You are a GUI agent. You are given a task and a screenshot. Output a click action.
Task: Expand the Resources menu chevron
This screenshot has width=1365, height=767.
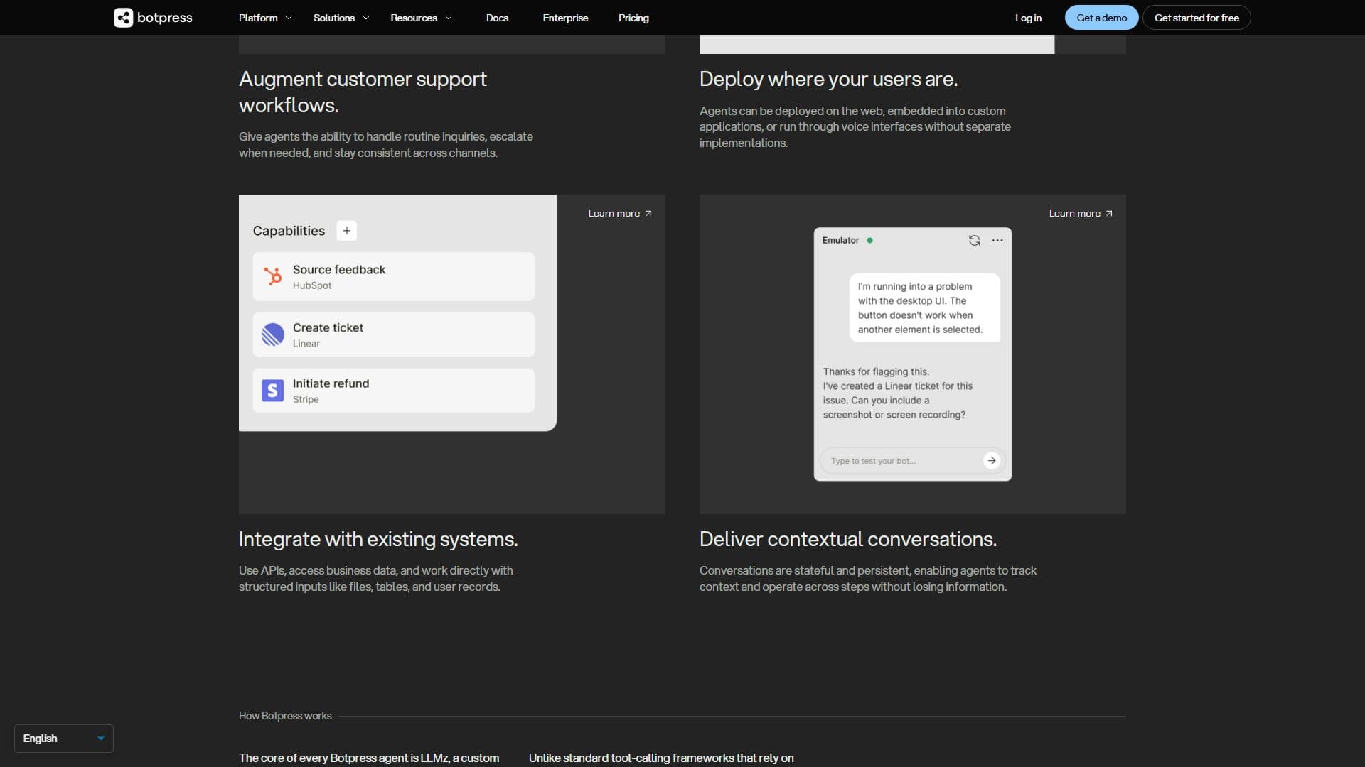[x=448, y=18]
